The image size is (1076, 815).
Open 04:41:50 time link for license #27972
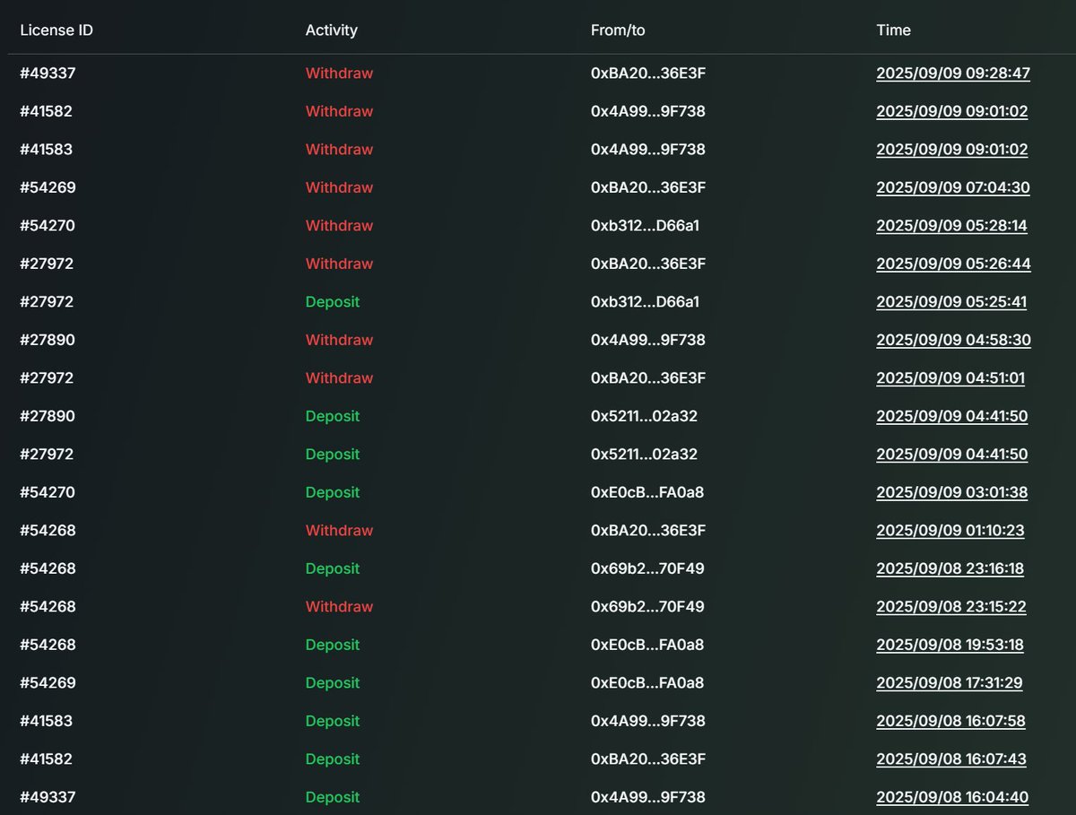tap(952, 455)
